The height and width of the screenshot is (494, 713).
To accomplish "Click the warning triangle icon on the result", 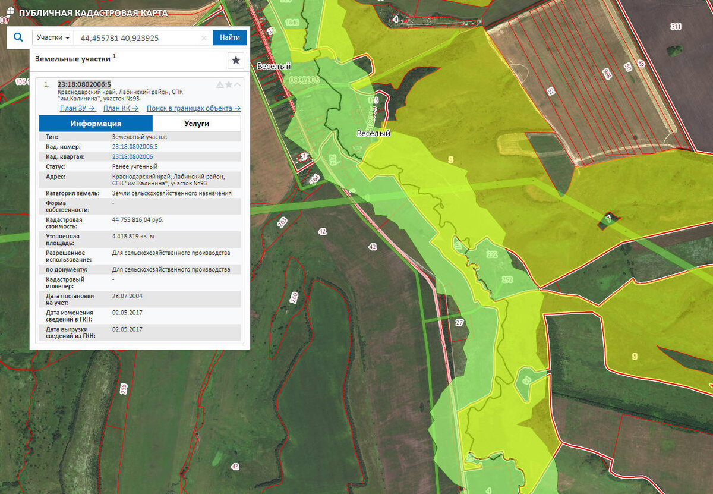I will point(220,85).
